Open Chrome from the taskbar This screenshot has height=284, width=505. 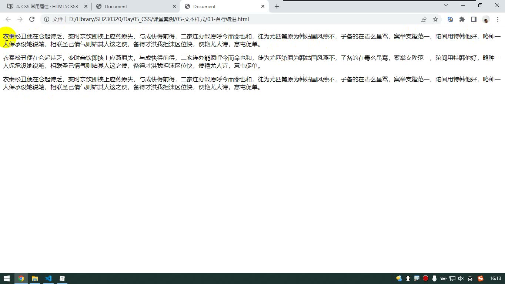(x=21, y=278)
